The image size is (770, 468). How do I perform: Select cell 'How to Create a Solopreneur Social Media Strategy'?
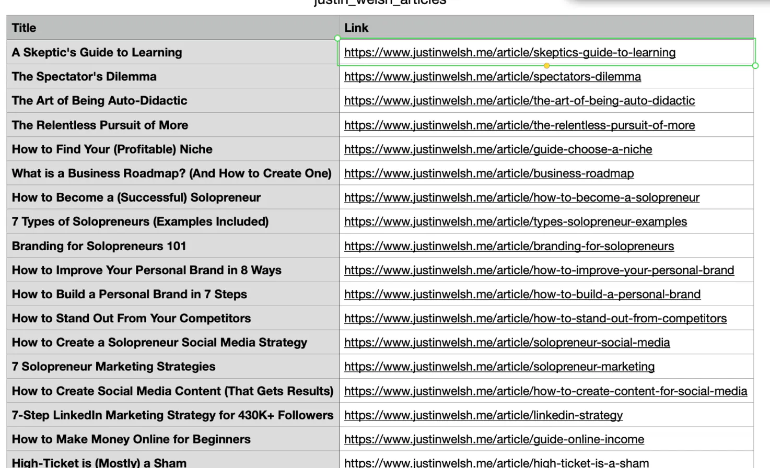pyautogui.click(x=173, y=343)
